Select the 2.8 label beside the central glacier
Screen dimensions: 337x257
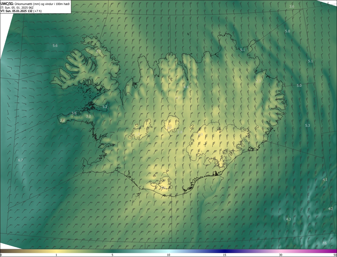180,132
